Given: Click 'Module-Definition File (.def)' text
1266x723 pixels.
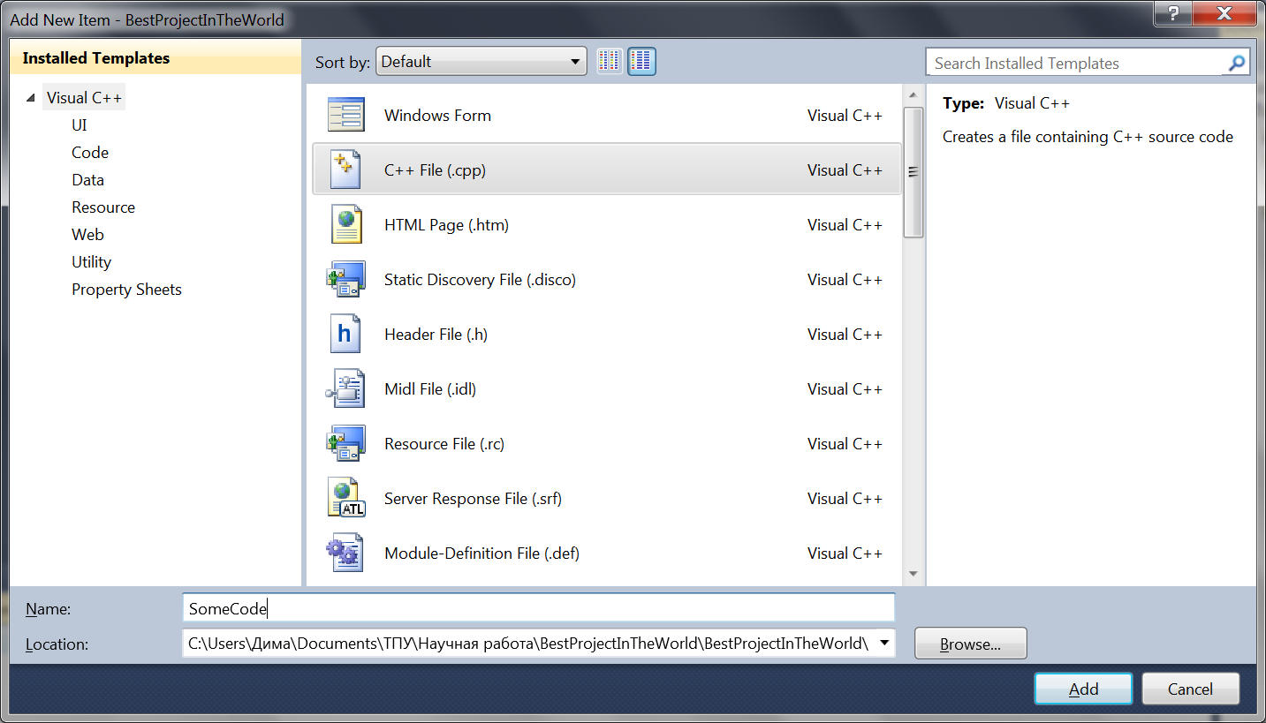Looking at the screenshot, I should coord(481,554).
